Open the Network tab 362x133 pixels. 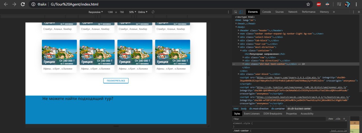[x=293, y=12]
